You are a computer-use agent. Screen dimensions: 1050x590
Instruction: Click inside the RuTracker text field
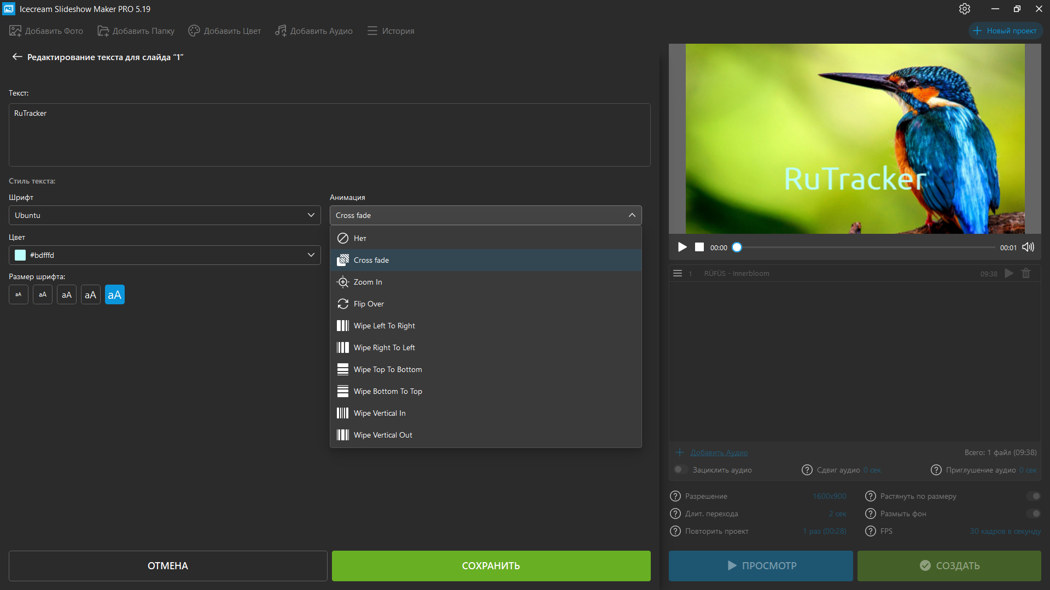329,135
